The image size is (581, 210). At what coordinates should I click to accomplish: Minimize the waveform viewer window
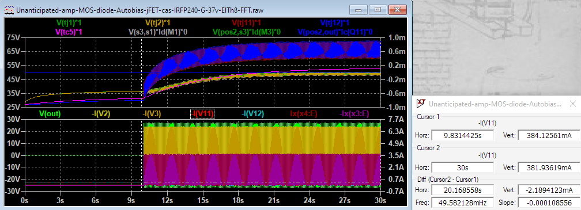tap(358, 10)
